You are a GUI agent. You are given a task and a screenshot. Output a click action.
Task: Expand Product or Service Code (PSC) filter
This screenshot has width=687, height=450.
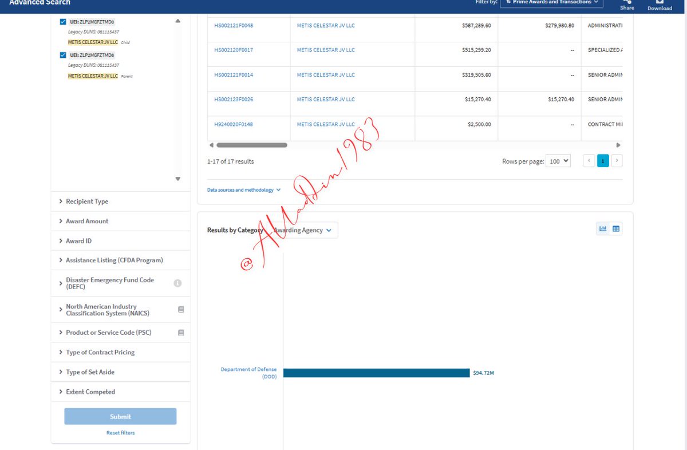click(x=120, y=333)
